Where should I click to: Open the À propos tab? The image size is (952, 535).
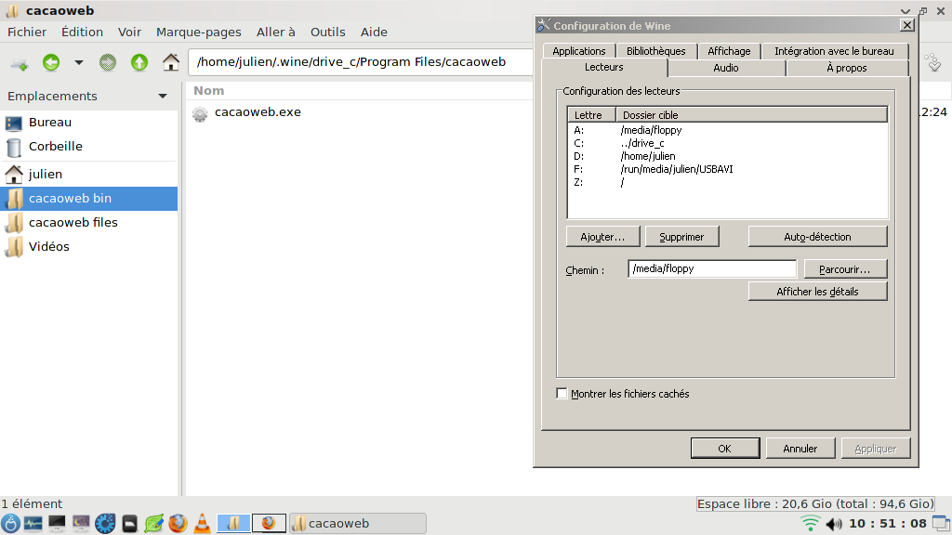(x=847, y=68)
